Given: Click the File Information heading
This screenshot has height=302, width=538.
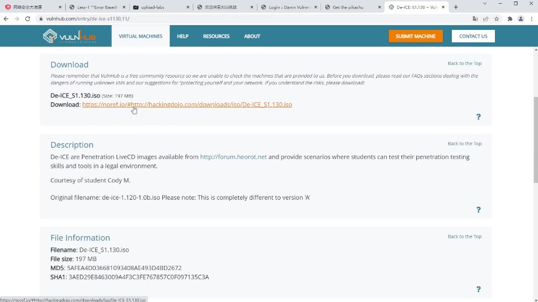Looking at the screenshot, I should 80,238.
